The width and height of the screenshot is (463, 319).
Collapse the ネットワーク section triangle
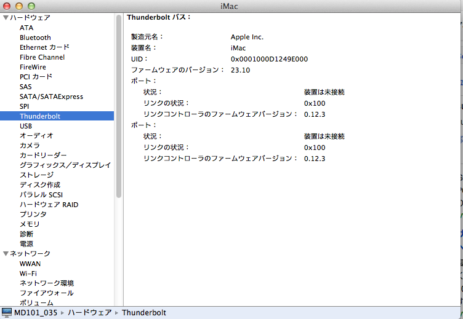point(6,254)
